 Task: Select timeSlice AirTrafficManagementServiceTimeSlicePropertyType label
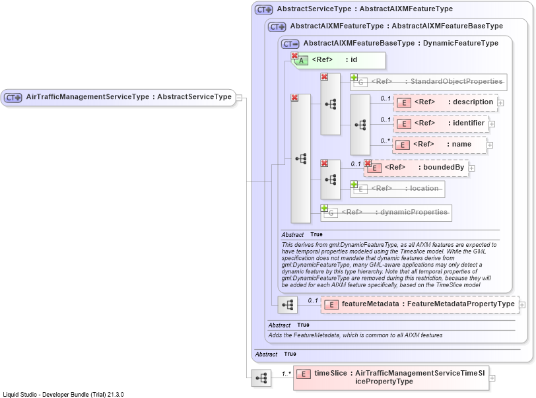399,377
